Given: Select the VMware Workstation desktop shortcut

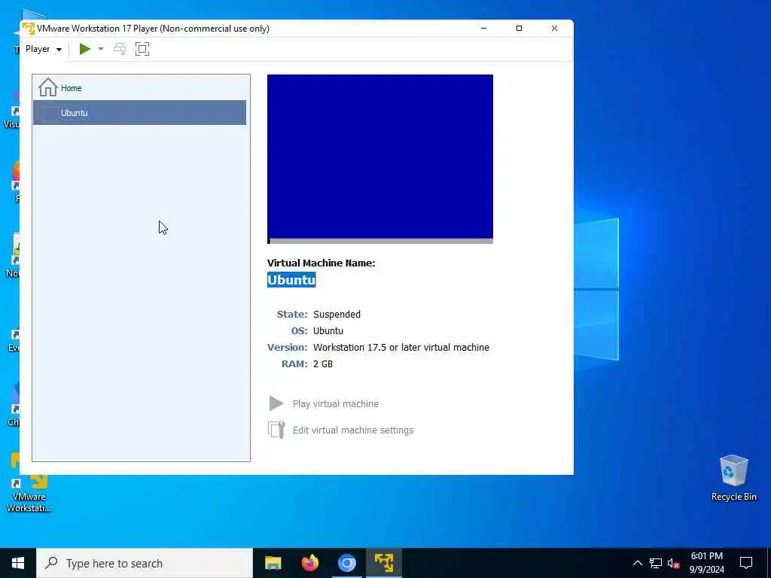Looking at the screenshot, I should coord(29,482).
